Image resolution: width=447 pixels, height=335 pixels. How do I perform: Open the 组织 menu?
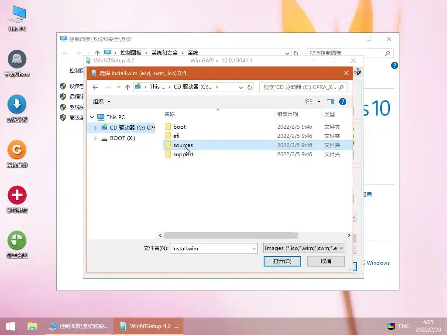[x=101, y=101]
